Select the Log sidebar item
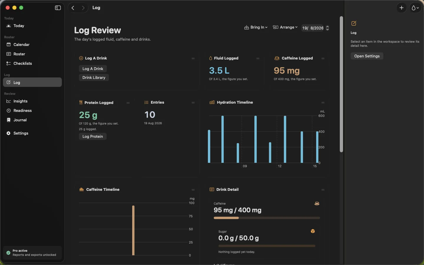This screenshot has width=424, height=265. tap(32, 82)
